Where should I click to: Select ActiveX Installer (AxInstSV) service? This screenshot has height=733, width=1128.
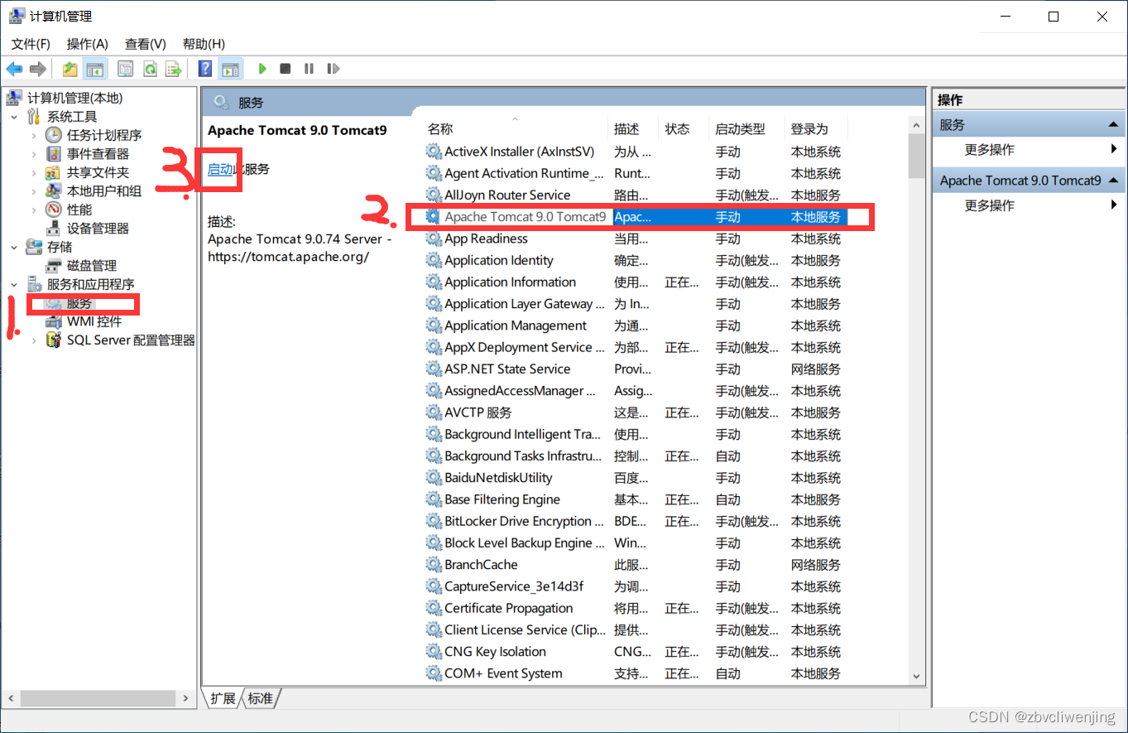click(635, 152)
